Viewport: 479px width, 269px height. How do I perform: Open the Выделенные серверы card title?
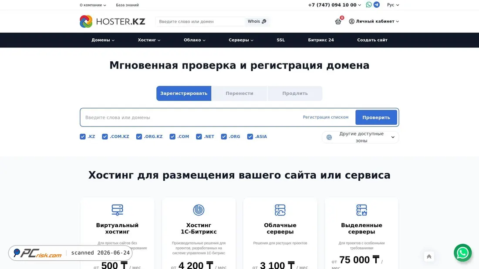tap(361, 229)
